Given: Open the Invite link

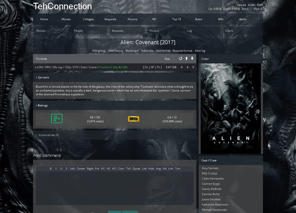Looking at the screenshot, I should (x=251, y=5).
